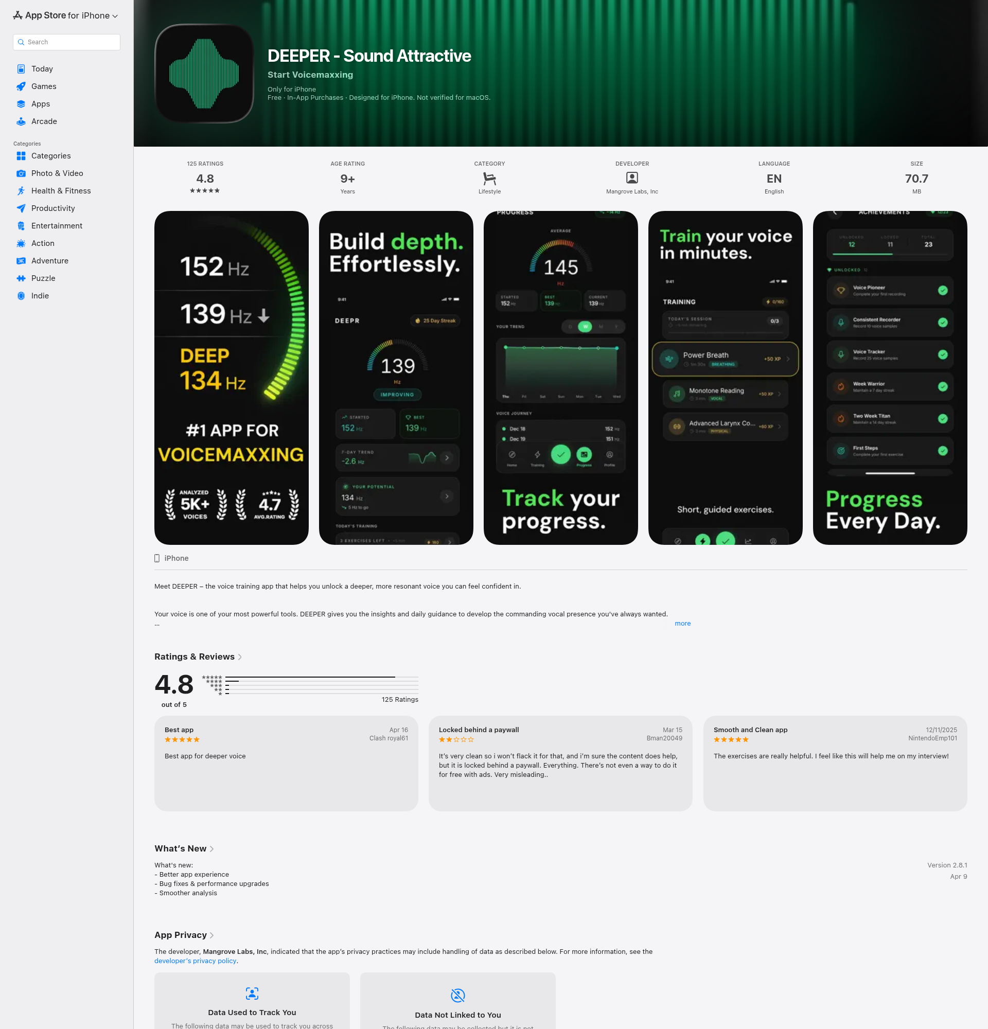Open the Today tab label
The image size is (988, 1029).
point(42,69)
